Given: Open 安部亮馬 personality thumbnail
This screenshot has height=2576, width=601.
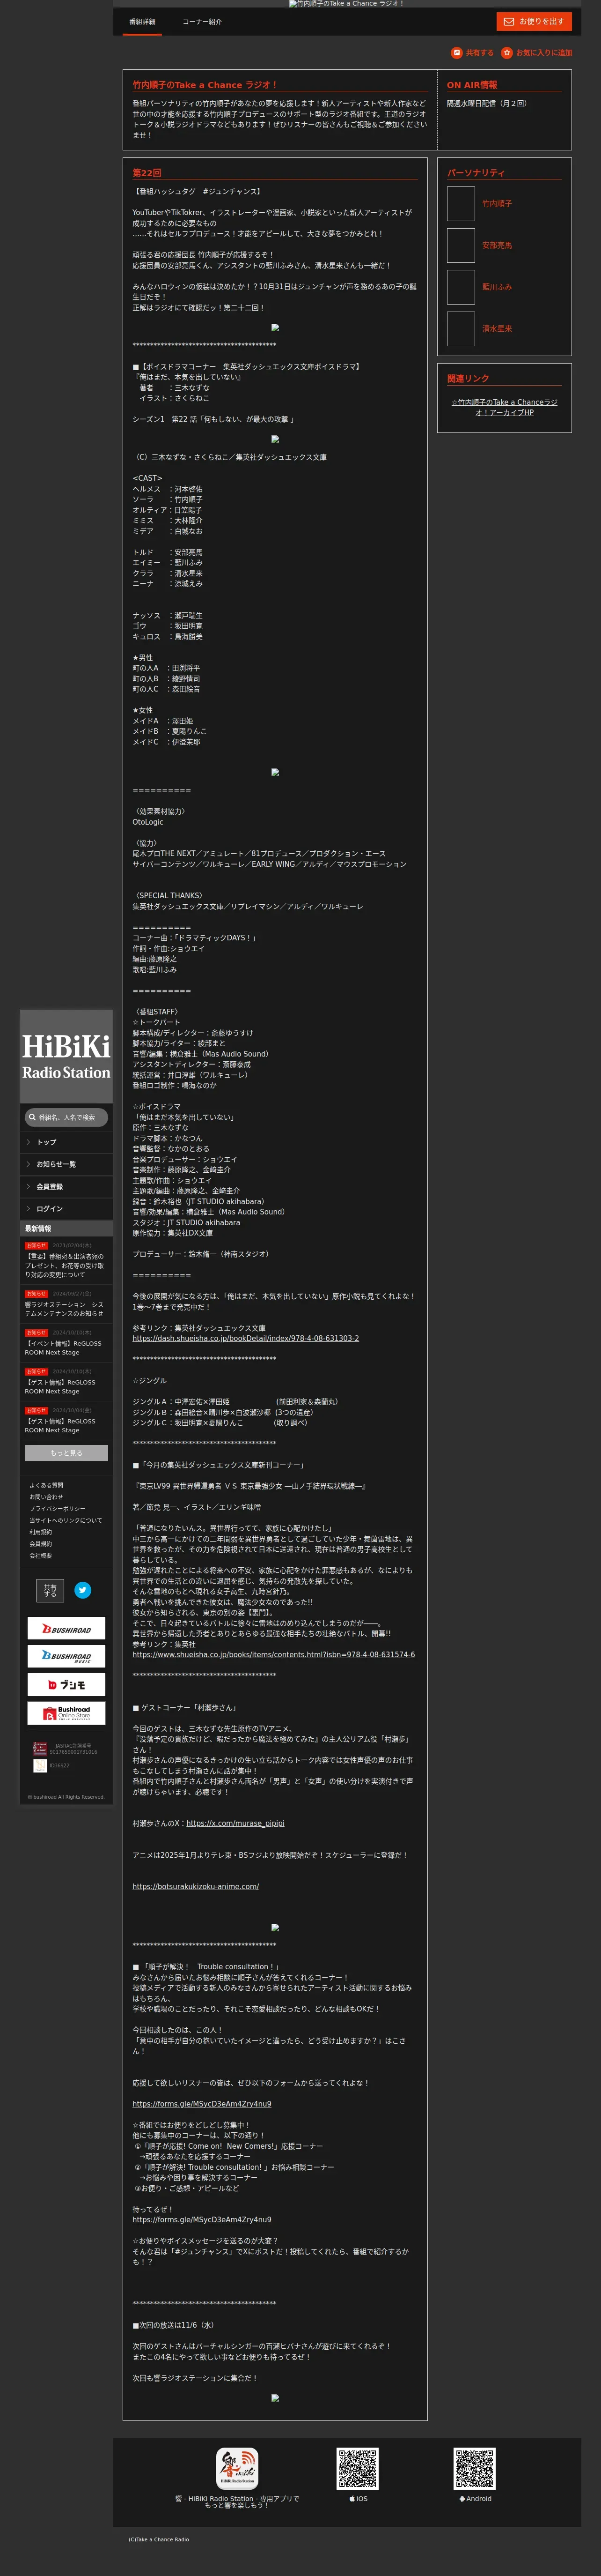Looking at the screenshot, I should (460, 245).
